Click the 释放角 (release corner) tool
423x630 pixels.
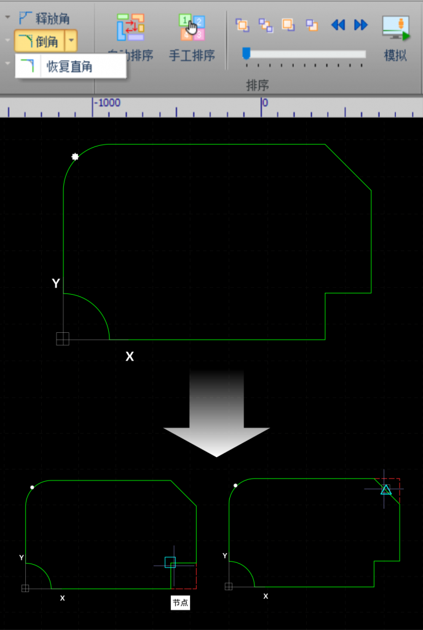point(44,18)
